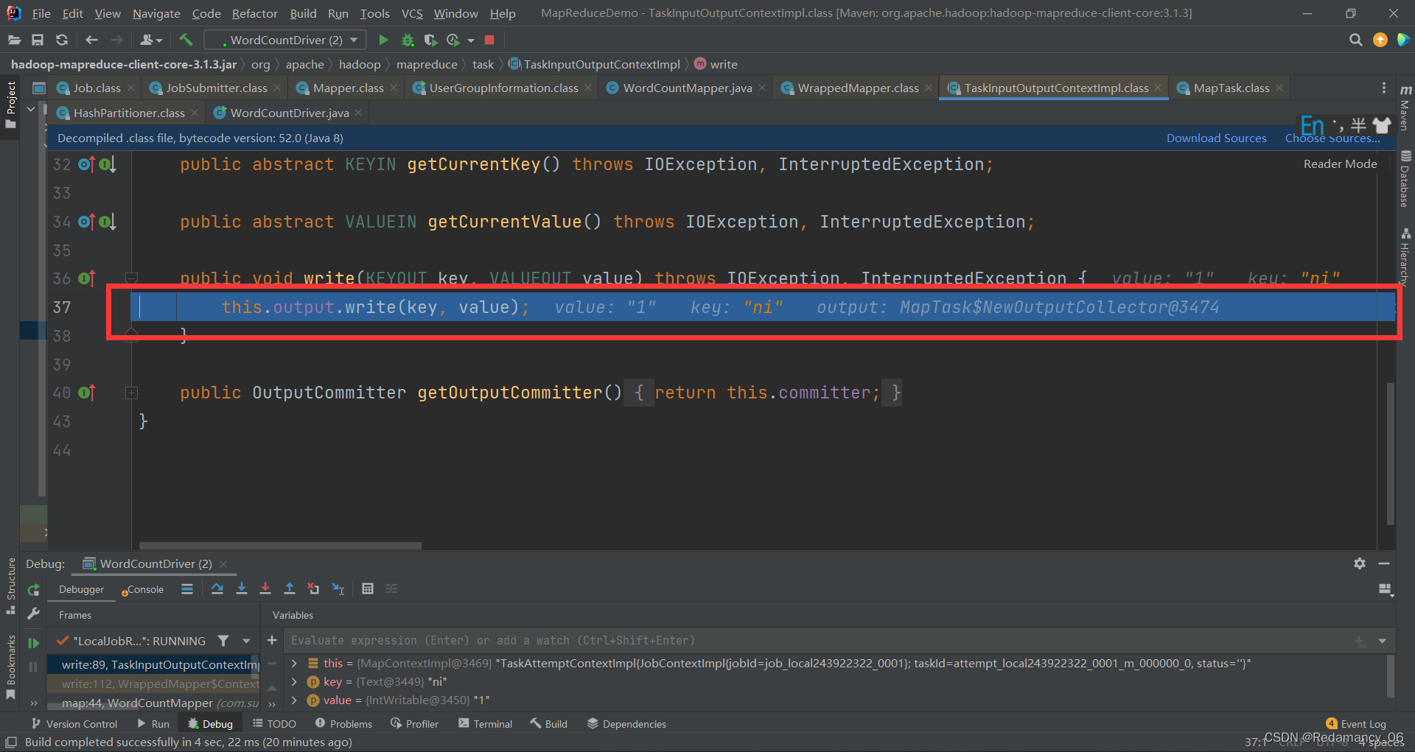Reload all from disk sync icon
The image size is (1415, 752).
[x=62, y=40]
